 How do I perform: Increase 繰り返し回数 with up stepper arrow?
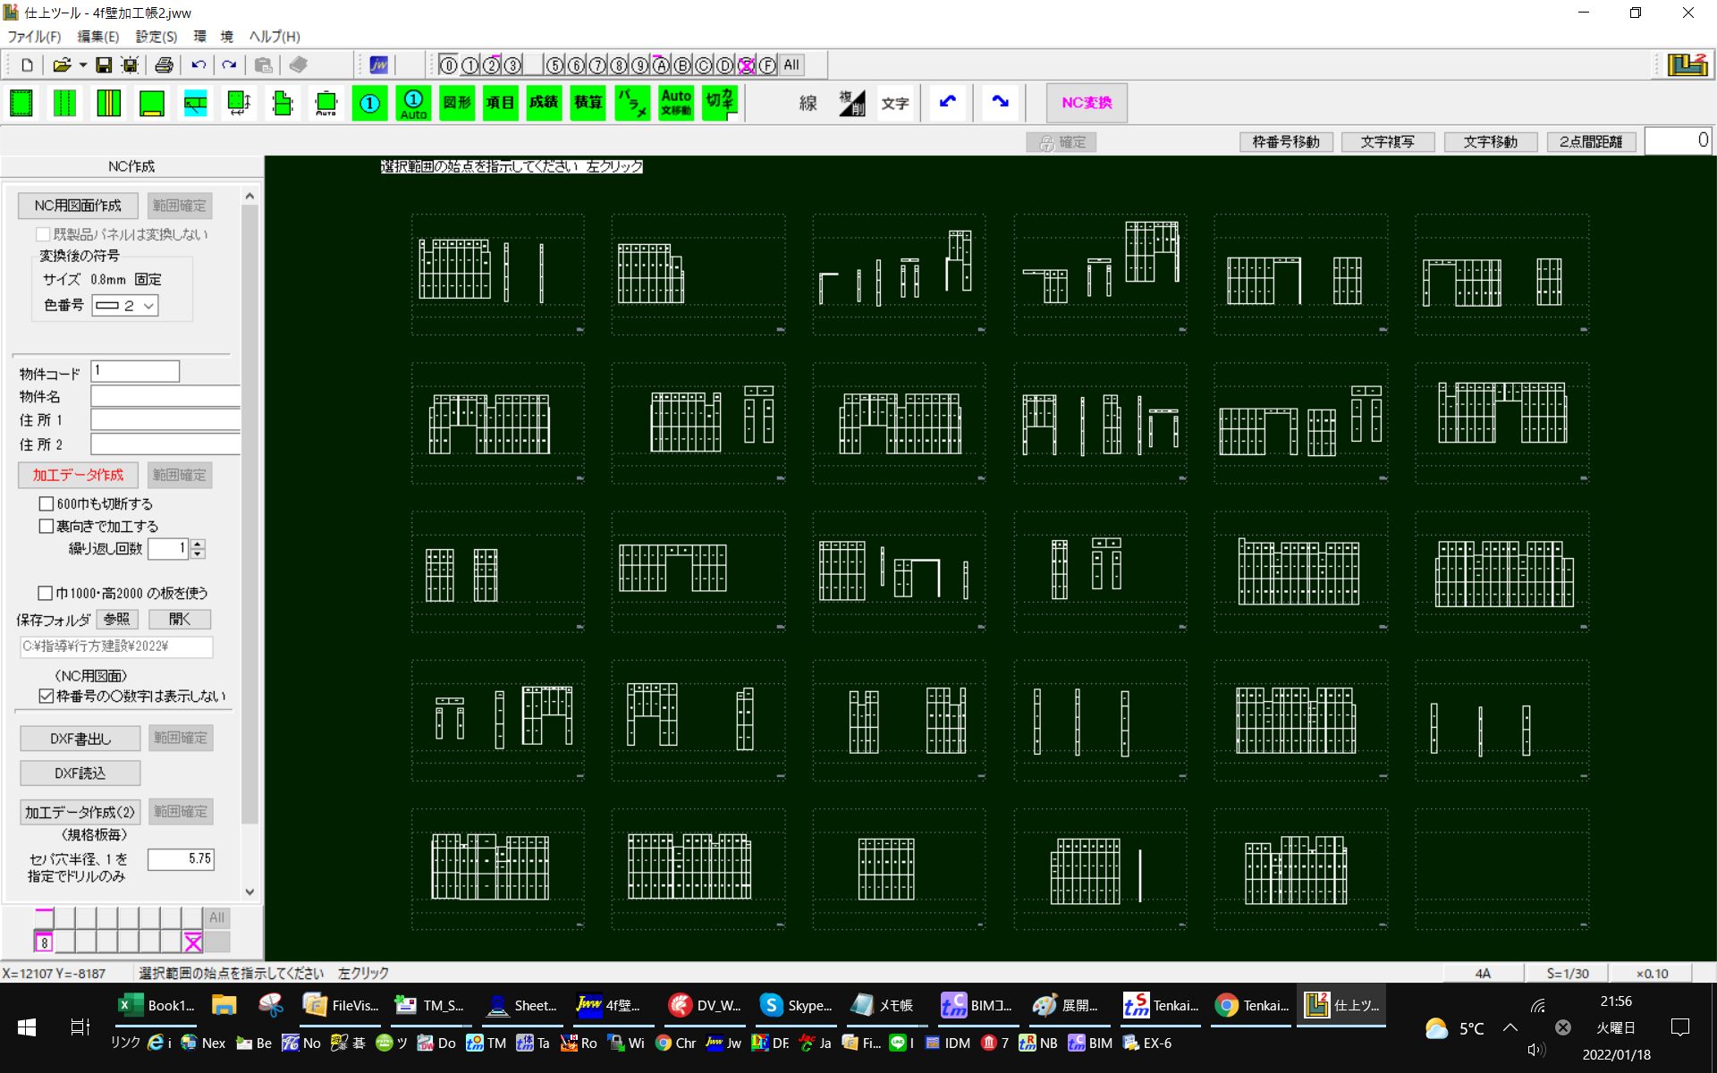[198, 544]
